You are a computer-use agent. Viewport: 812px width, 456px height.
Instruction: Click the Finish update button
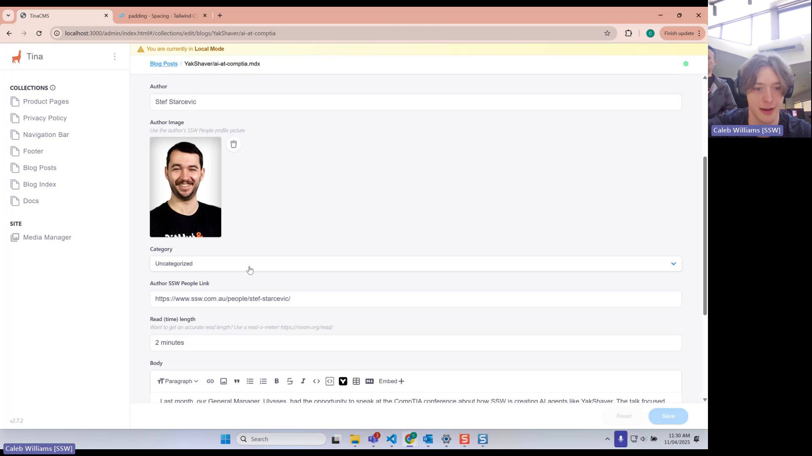point(682,33)
